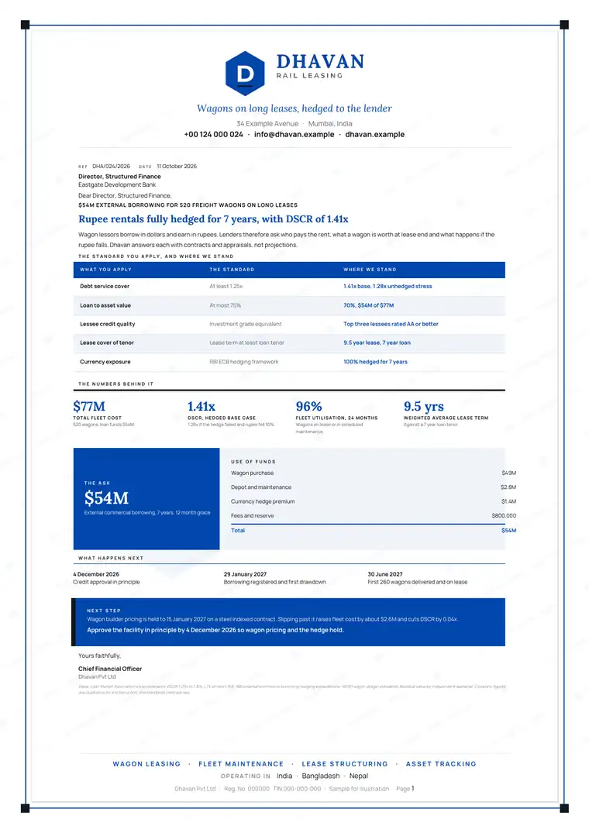589x833 pixels.
Task: Click the "WHERE WE STAND" column header
Action: (x=370, y=270)
